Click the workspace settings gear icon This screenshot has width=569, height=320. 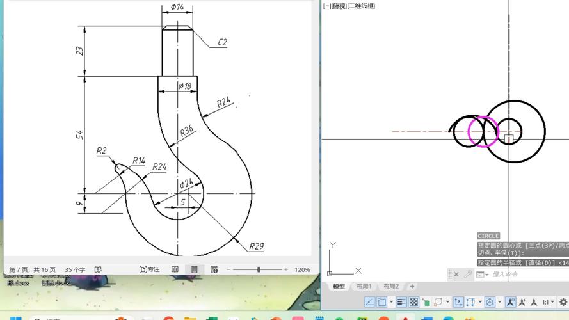point(563,302)
